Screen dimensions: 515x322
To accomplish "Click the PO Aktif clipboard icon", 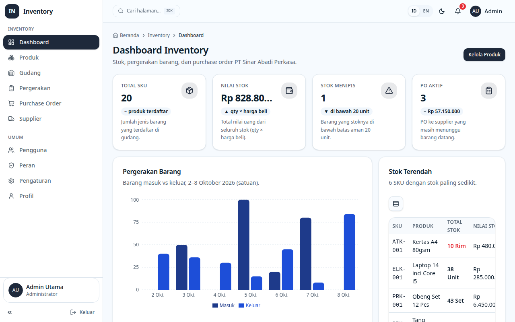I will [489, 91].
